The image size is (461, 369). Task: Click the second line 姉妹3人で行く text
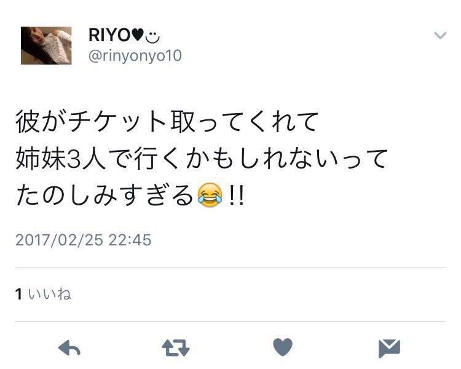click(202, 159)
